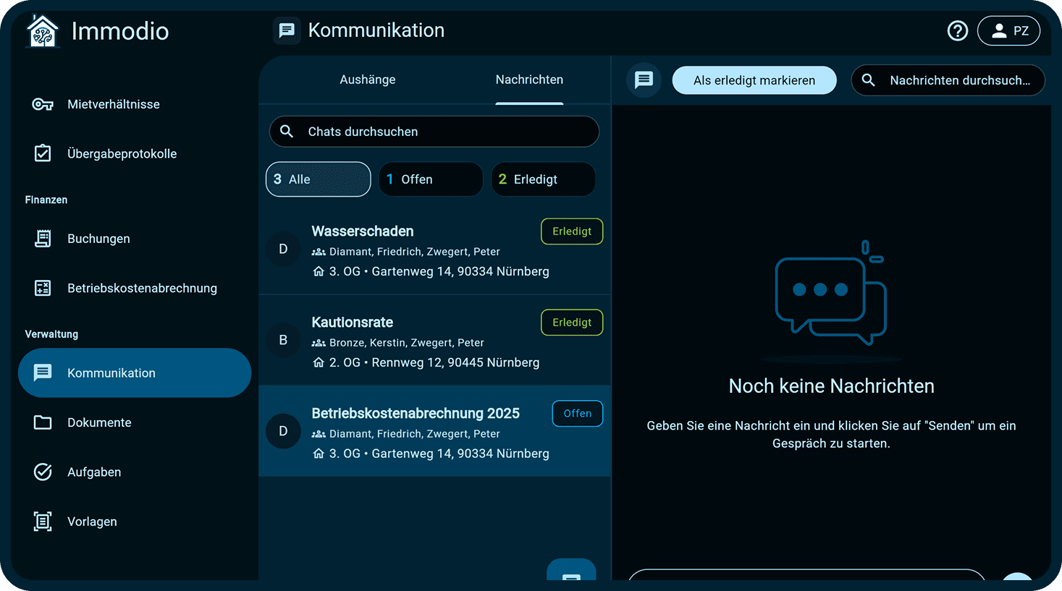
Task: Open the Kautionsrate chat
Action: pos(434,340)
